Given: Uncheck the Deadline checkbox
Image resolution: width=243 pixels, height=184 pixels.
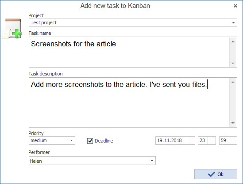Looking at the screenshot, I should [90, 141].
